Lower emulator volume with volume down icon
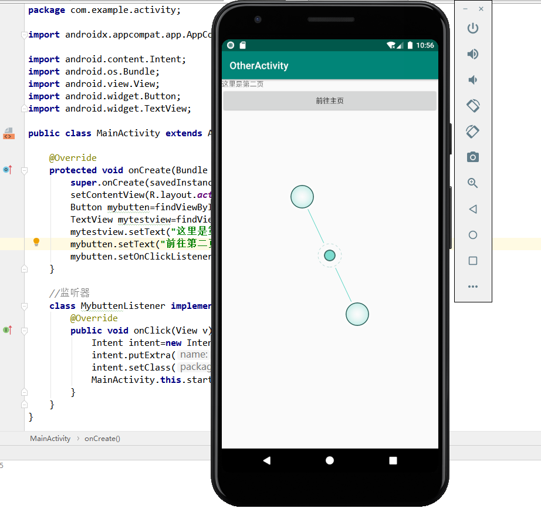Image resolution: width=541 pixels, height=515 pixels. click(x=473, y=80)
